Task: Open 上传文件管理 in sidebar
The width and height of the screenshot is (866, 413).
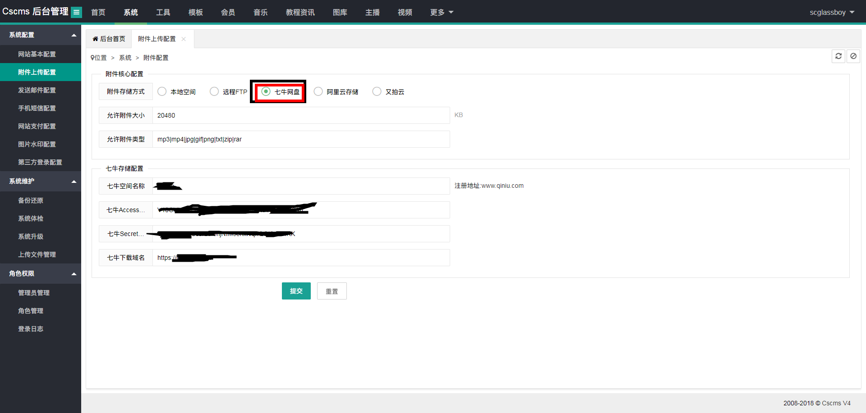Action: (41, 254)
